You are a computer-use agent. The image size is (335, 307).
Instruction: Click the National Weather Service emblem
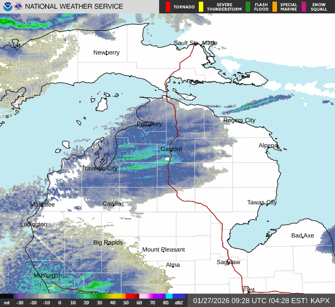pyautogui.click(x=20, y=7)
